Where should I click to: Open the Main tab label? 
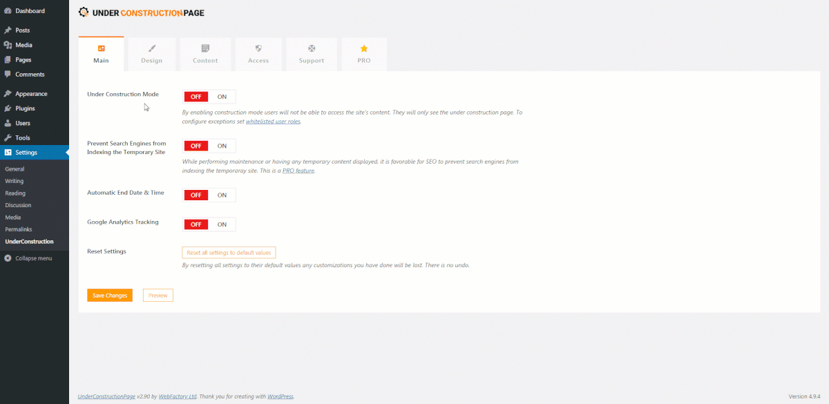pos(101,61)
